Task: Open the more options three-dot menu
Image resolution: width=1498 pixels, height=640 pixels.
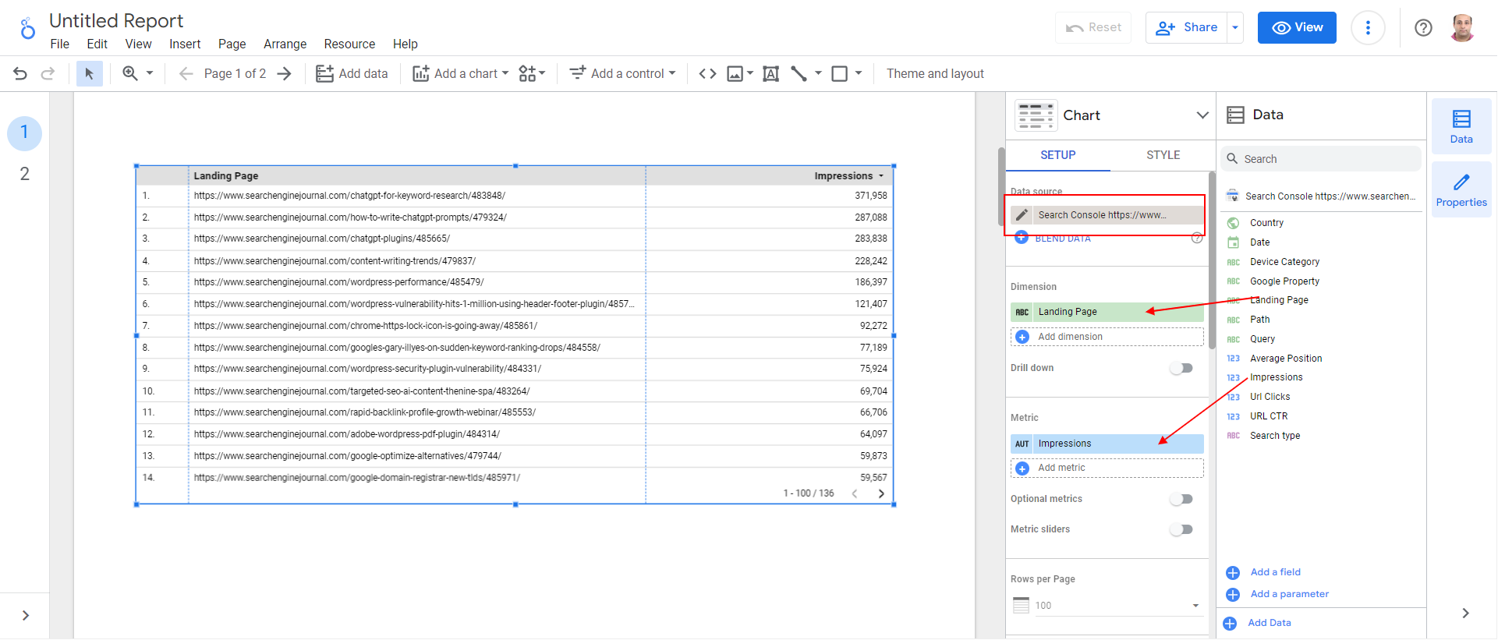Action: [1368, 28]
